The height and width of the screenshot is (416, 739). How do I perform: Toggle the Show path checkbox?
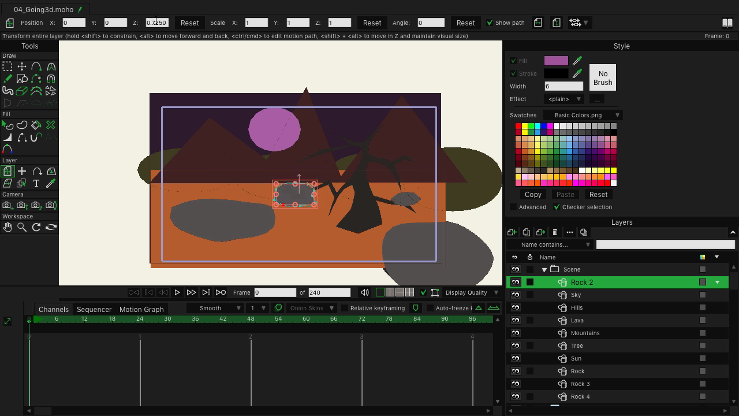(x=490, y=23)
